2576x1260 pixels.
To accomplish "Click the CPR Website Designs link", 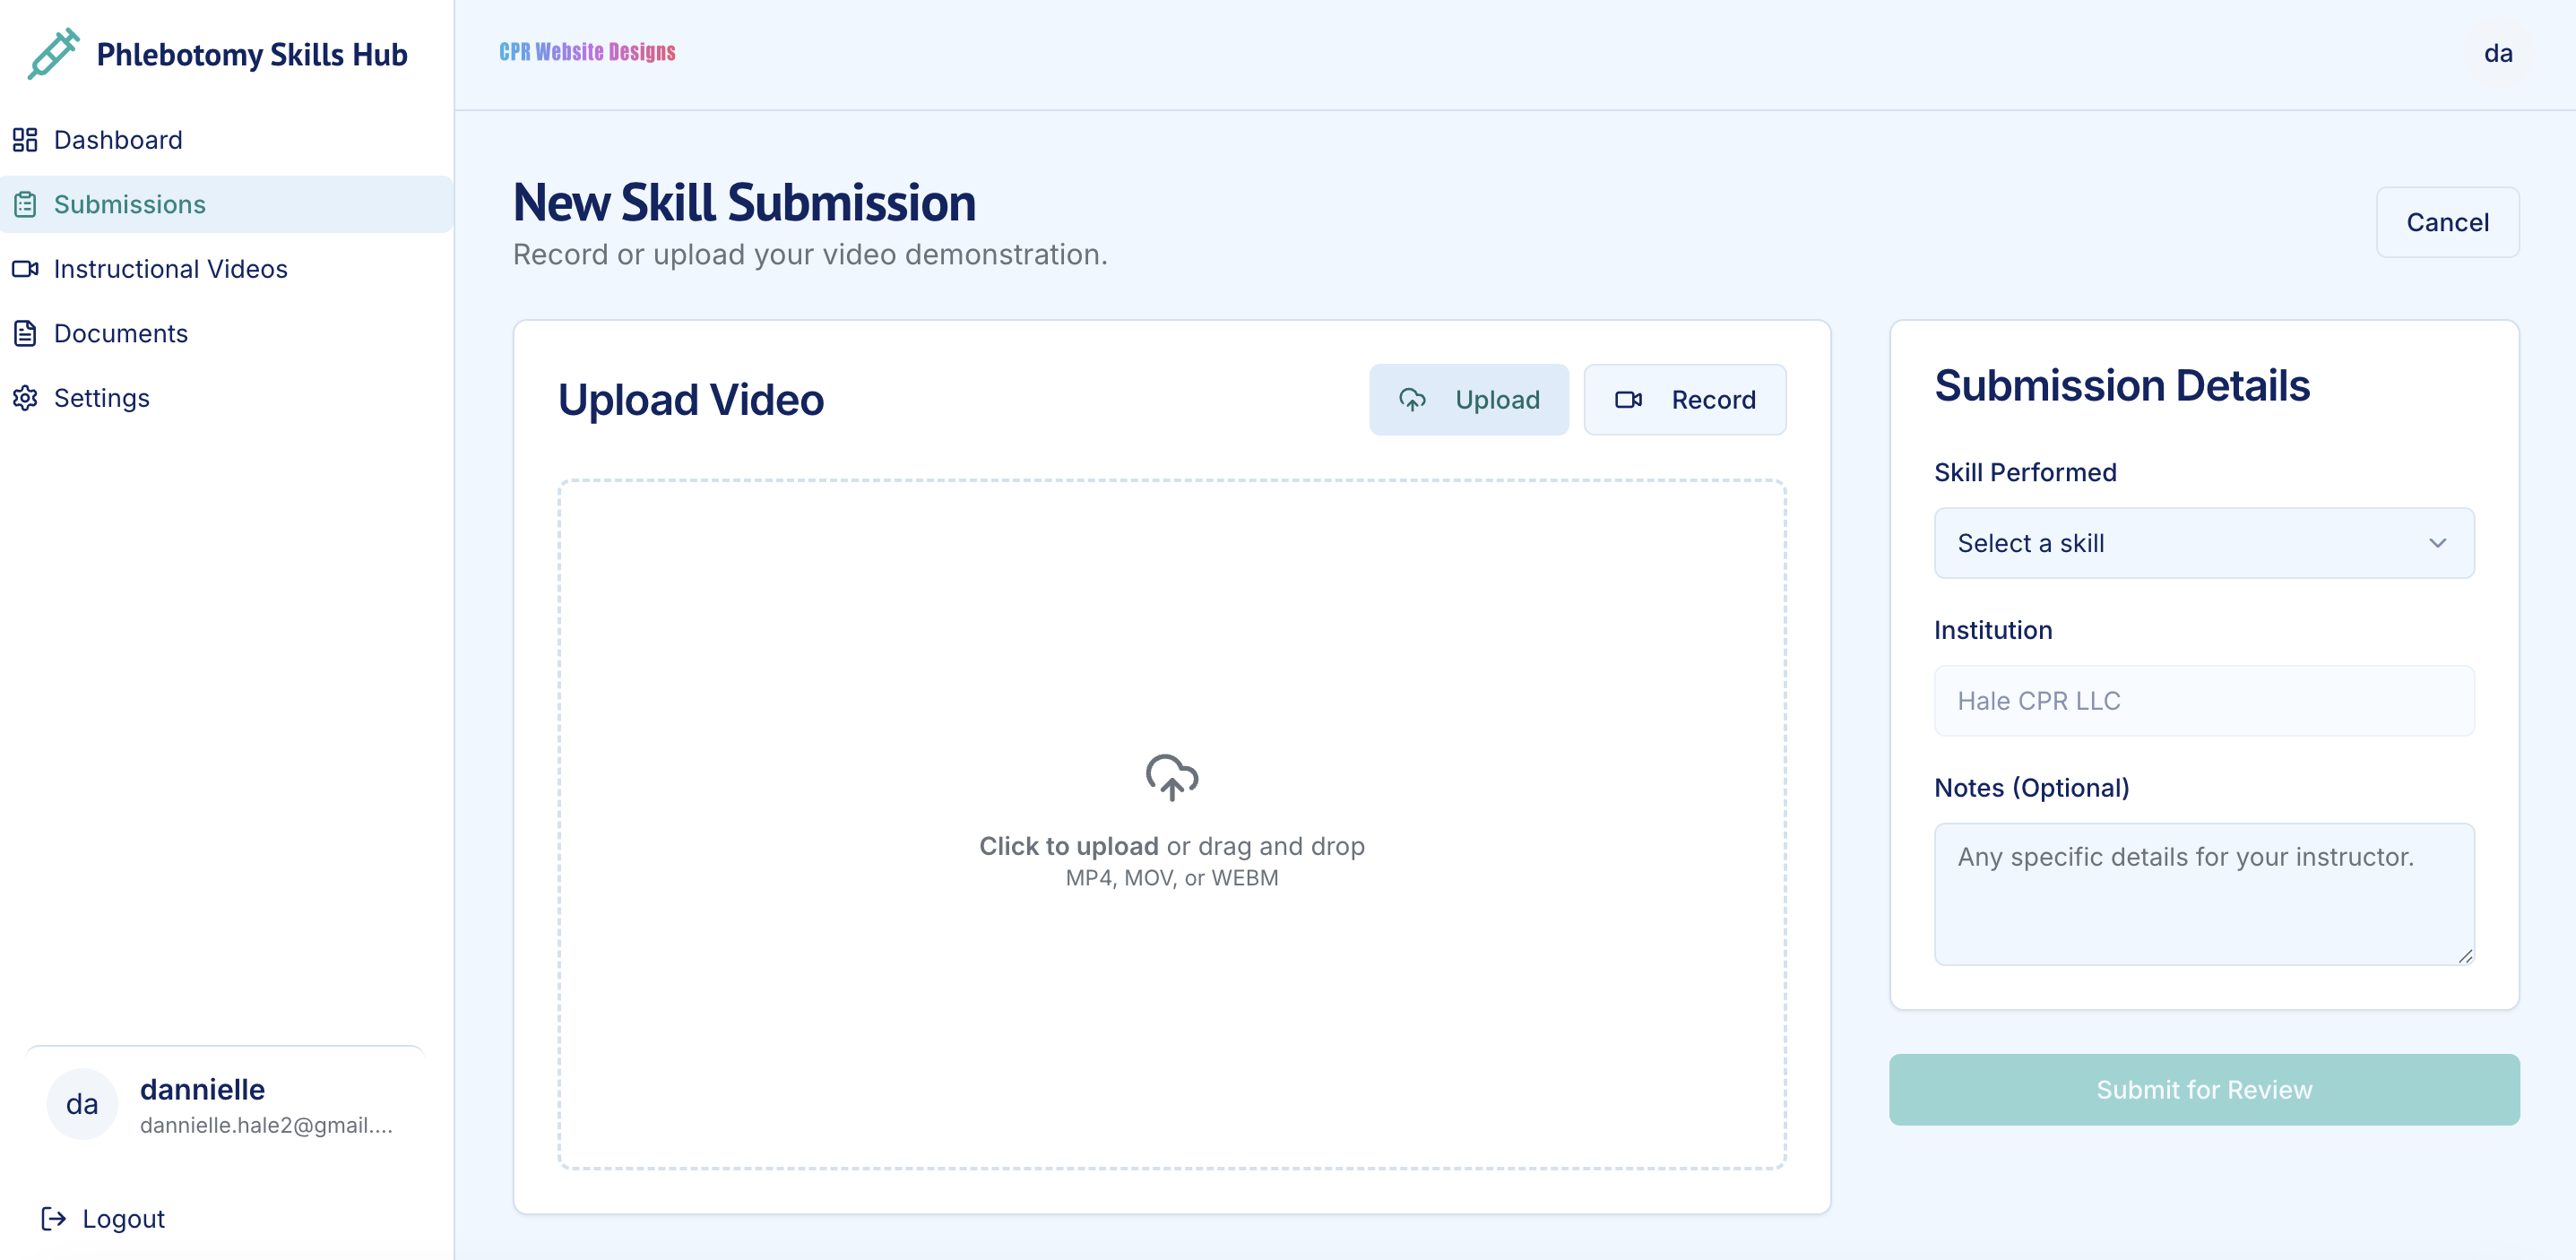I will tap(587, 52).
